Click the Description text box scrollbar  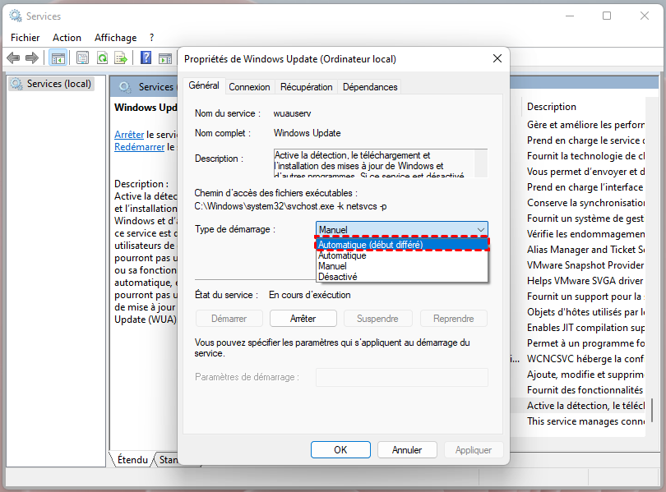pos(481,163)
